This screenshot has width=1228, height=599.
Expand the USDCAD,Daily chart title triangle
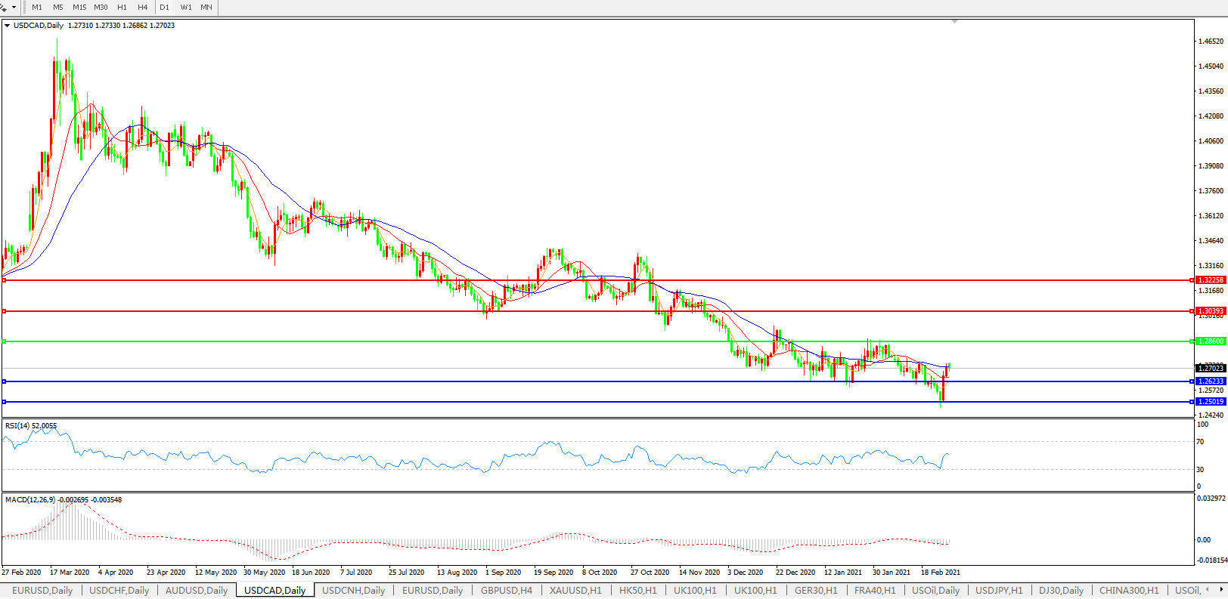pyautogui.click(x=8, y=26)
